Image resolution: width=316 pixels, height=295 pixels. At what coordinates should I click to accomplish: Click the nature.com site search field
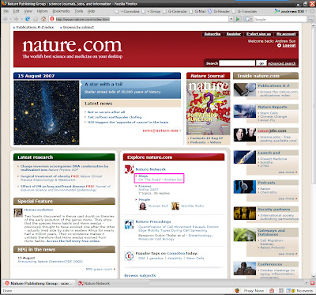237,63
